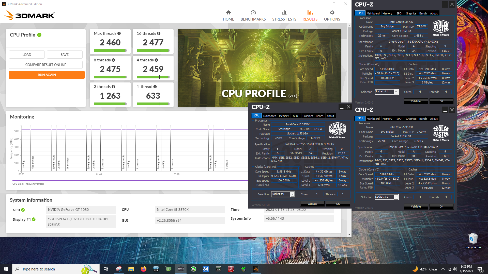Click the info icon next to Max threads

tap(119, 33)
